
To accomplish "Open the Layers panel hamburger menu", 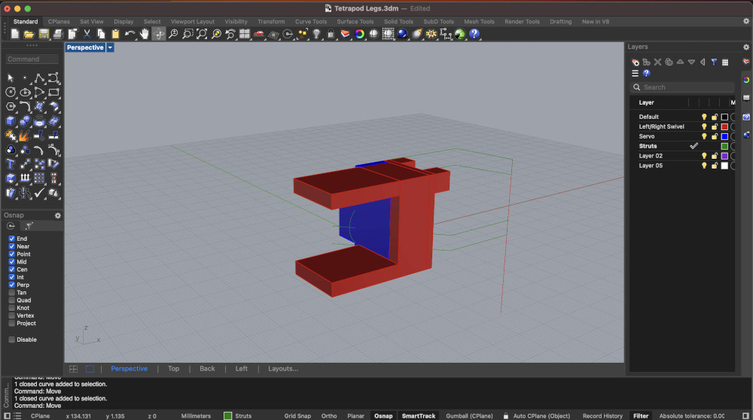I will click(635, 74).
